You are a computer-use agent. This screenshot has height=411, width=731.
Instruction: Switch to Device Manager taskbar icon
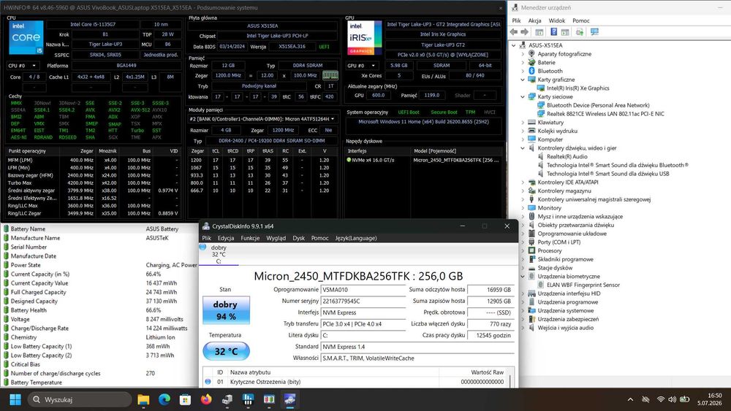click(x=227, y=399)
